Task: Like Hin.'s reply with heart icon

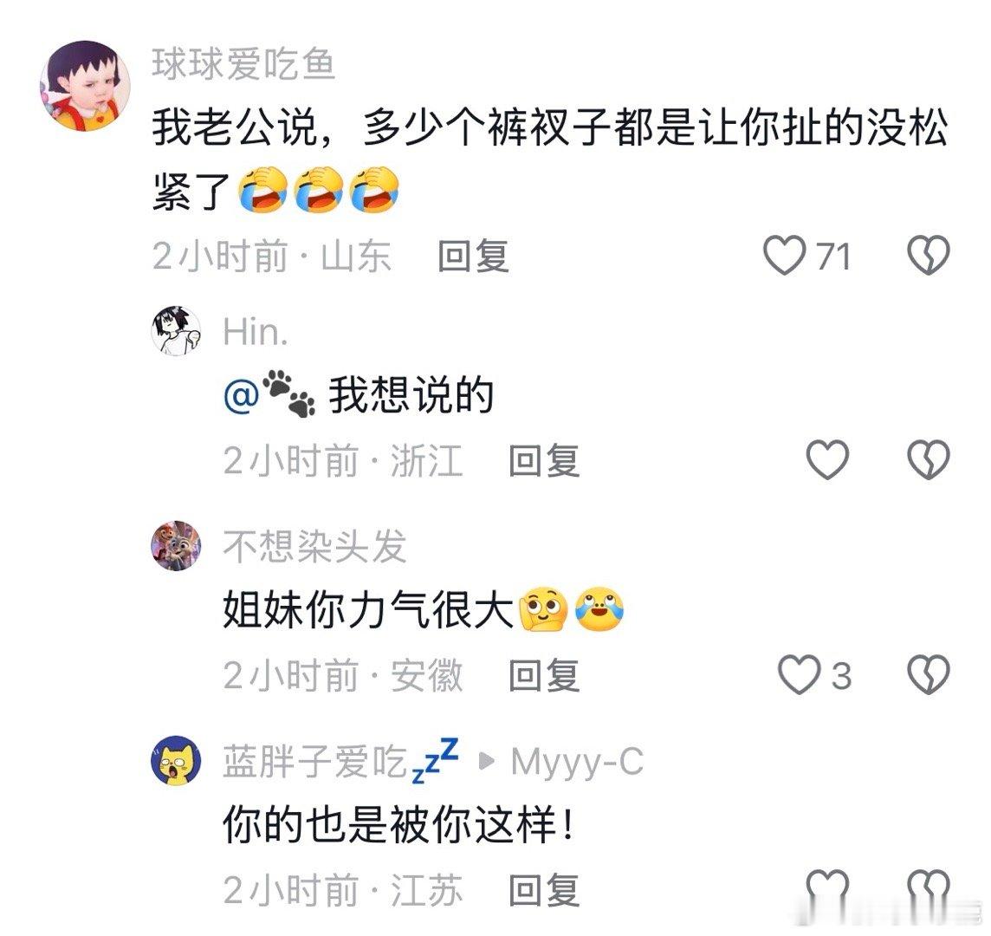Action: pos(827,459)
